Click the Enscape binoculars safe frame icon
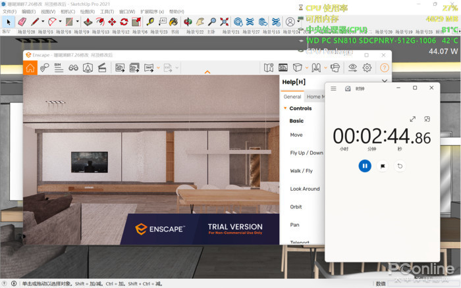 [x=73, y=68]
